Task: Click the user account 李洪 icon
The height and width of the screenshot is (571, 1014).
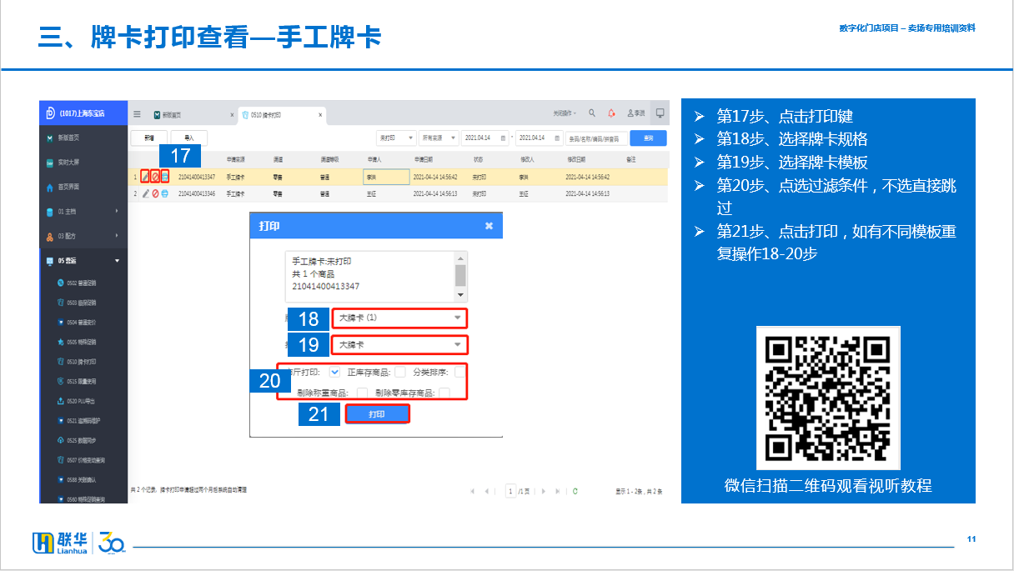Action: click(636, 113)
